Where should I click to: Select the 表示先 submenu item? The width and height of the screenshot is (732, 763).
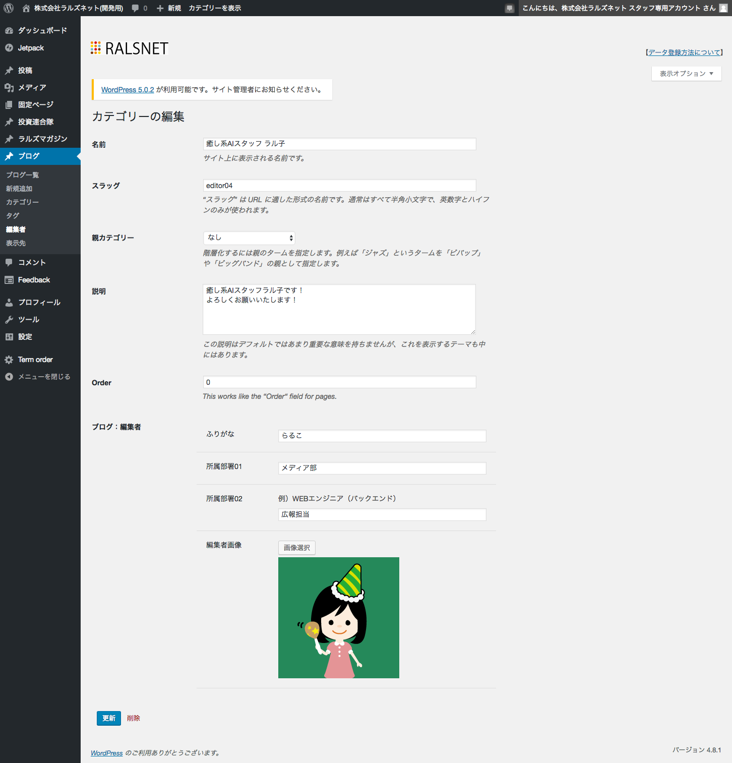(16, 243)
